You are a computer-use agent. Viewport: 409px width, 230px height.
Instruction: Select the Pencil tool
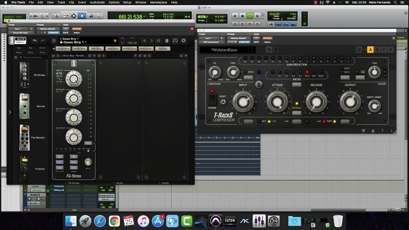point(99,16)
